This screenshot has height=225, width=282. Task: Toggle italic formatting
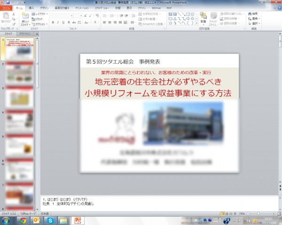pyautogui.click(x=58, y=22)
